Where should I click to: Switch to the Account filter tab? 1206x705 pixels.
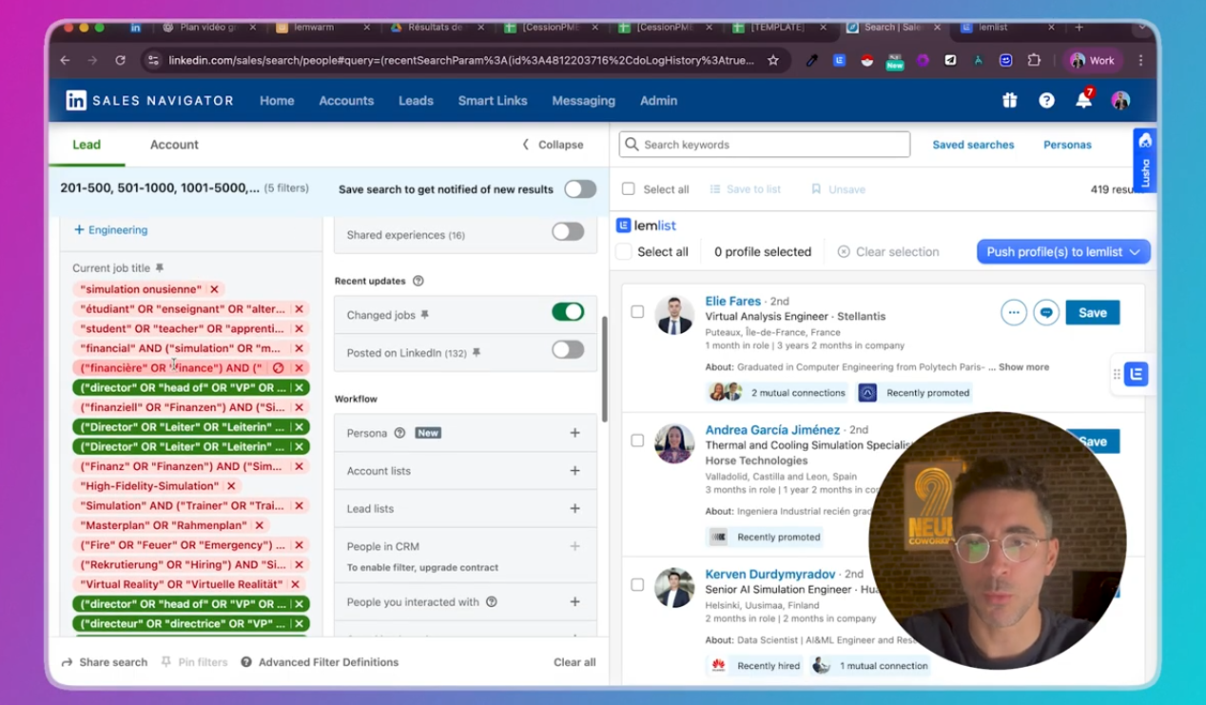coord(174,145)
